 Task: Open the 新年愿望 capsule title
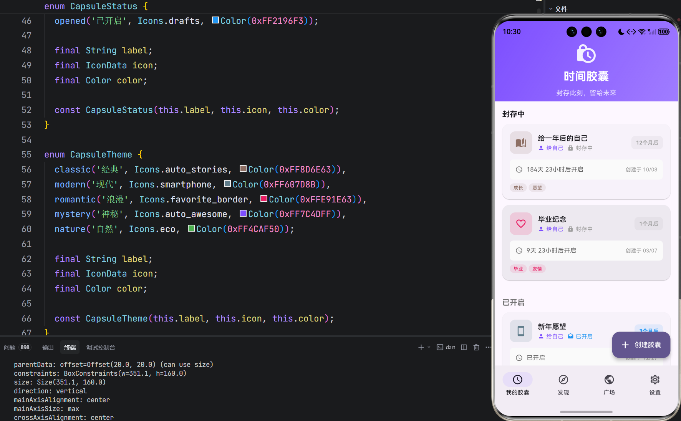pyautogui.click(x=552, y=327)
